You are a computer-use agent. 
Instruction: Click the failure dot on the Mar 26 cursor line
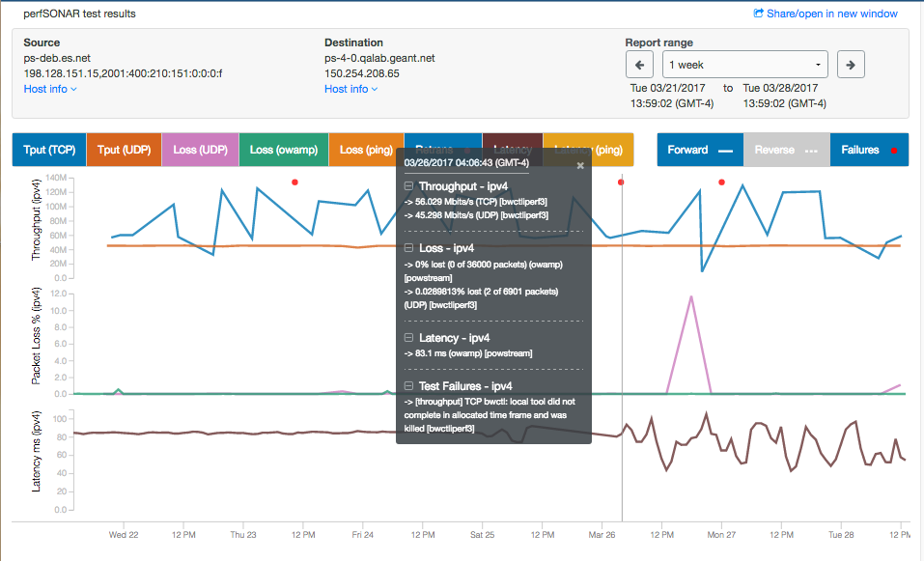point(621,182)
